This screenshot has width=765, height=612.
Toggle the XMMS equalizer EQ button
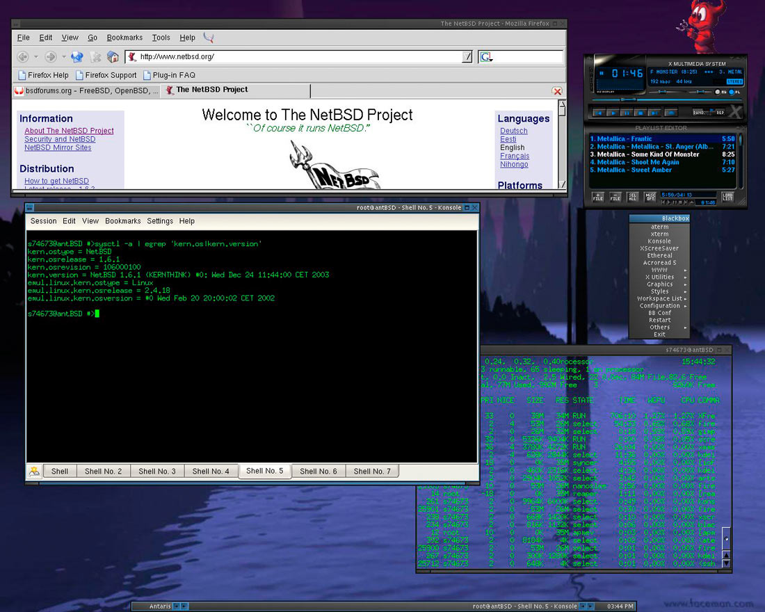pyautogui.click(x=719, y=92)
